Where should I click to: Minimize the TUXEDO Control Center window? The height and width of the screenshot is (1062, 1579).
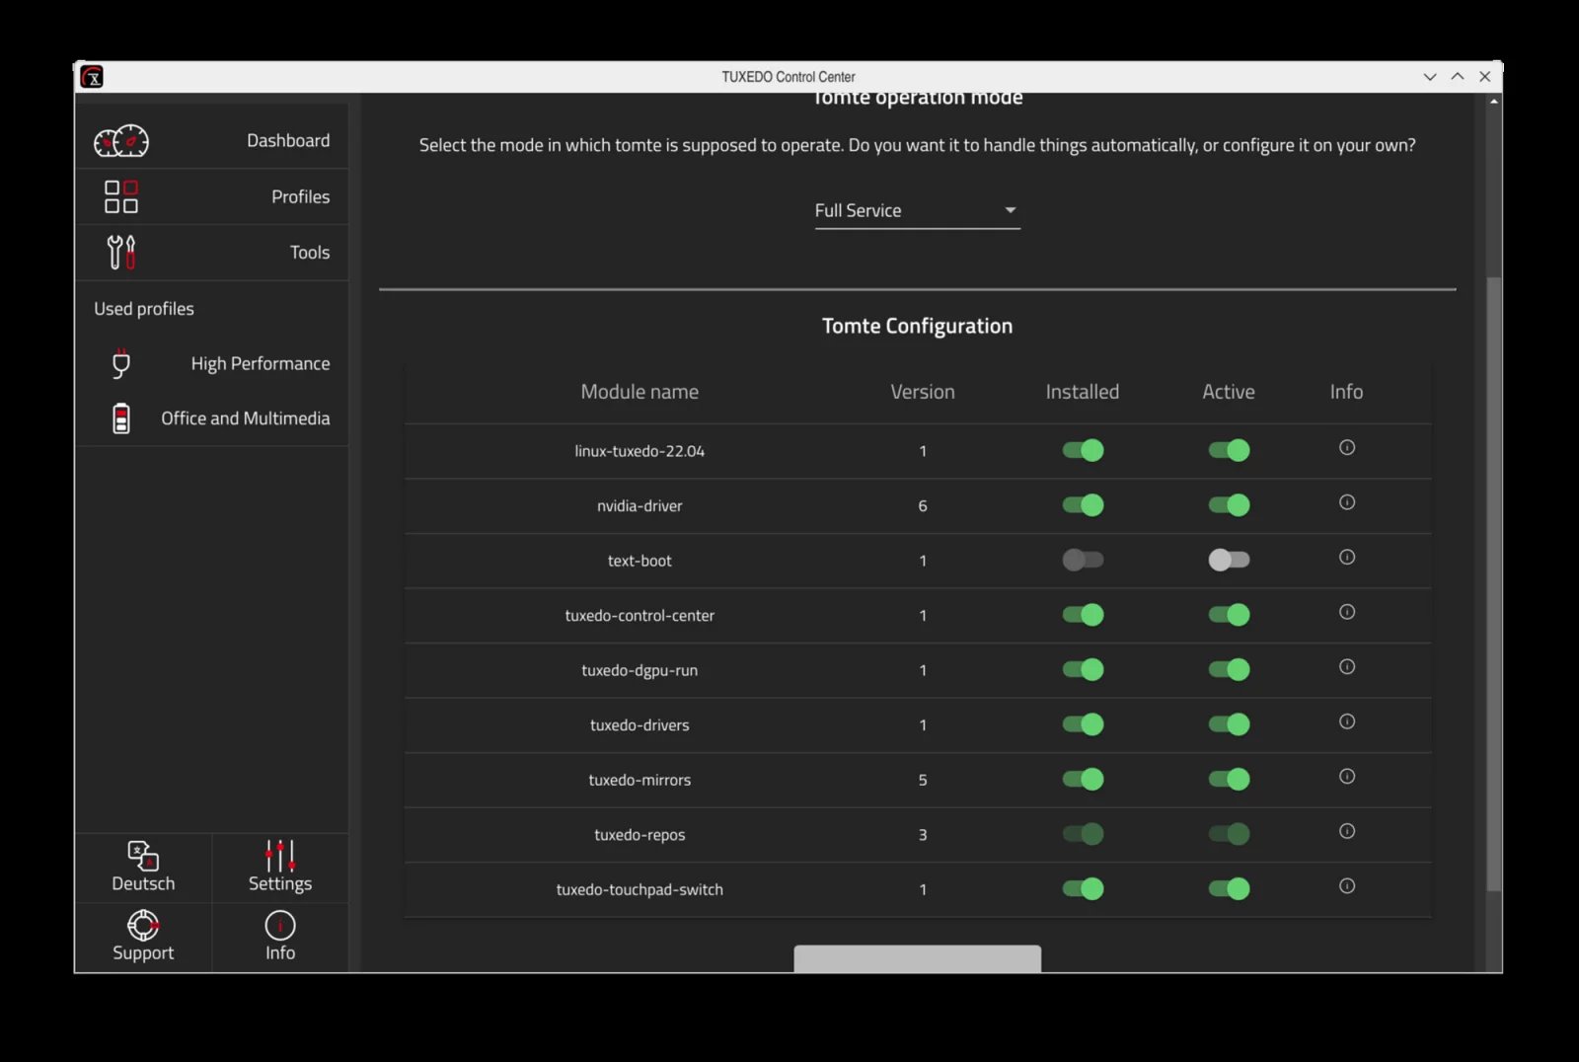[x=1430, y=77]
